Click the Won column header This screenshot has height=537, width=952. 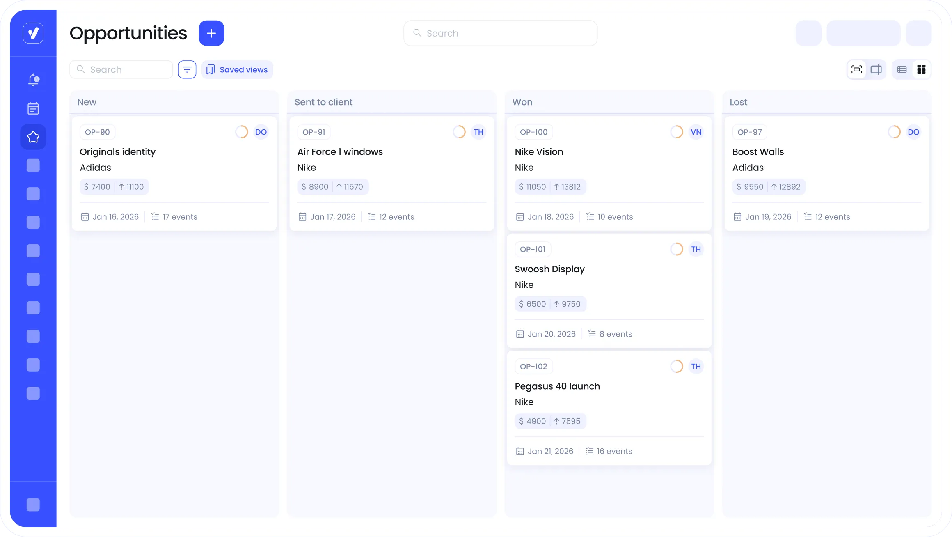click(522, 102)
